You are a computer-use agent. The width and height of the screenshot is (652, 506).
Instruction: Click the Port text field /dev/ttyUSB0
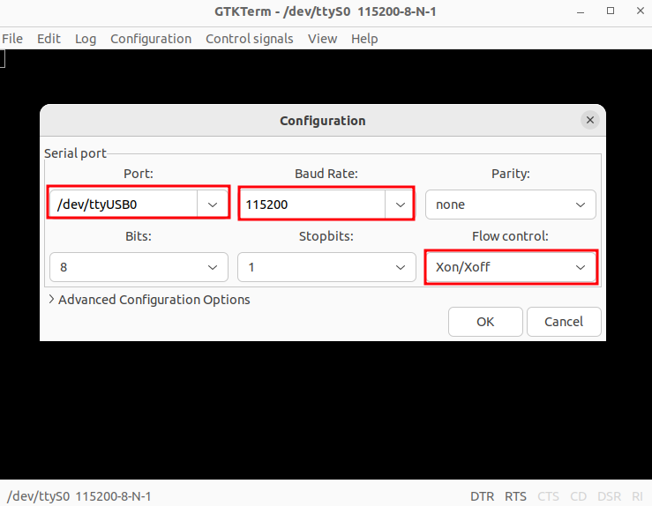(124, 205)
